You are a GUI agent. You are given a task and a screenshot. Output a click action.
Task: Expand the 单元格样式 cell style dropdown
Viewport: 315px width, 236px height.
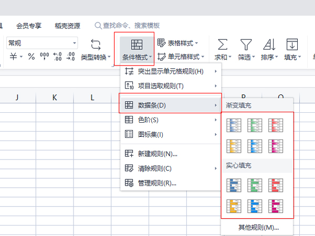pos(178,57)
